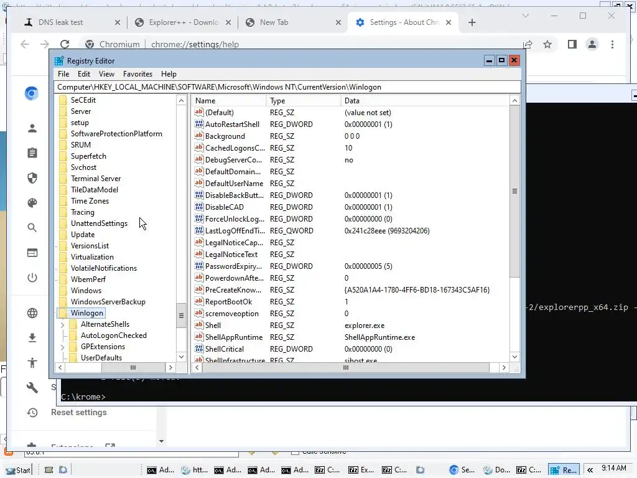Open Privacy and security shield icon in sidebar
This screenshot has width=637, height=478.
tap(32, 177)
